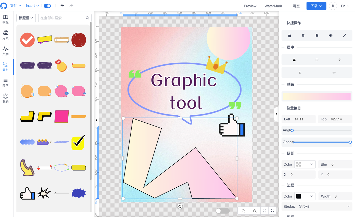The image size is (355, 217).
Task: Select the pixel thumbs-up sticker thumbnail
Action: click(27, 193)
